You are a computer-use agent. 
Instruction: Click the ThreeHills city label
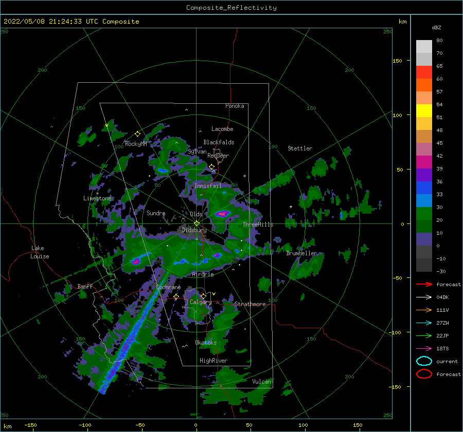click(x=258, y=224)
